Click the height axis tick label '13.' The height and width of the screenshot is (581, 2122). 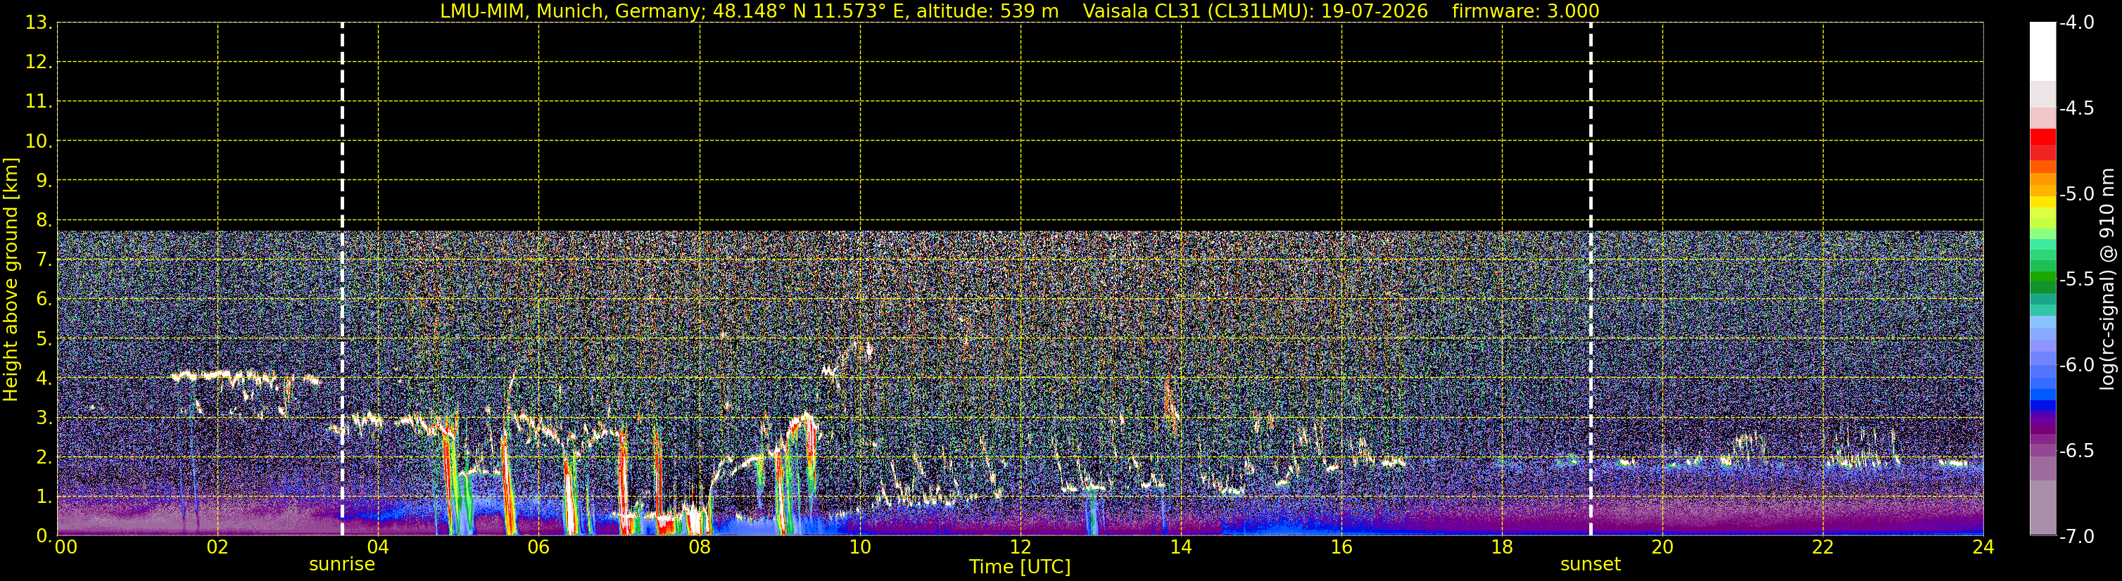click(38, 23)
